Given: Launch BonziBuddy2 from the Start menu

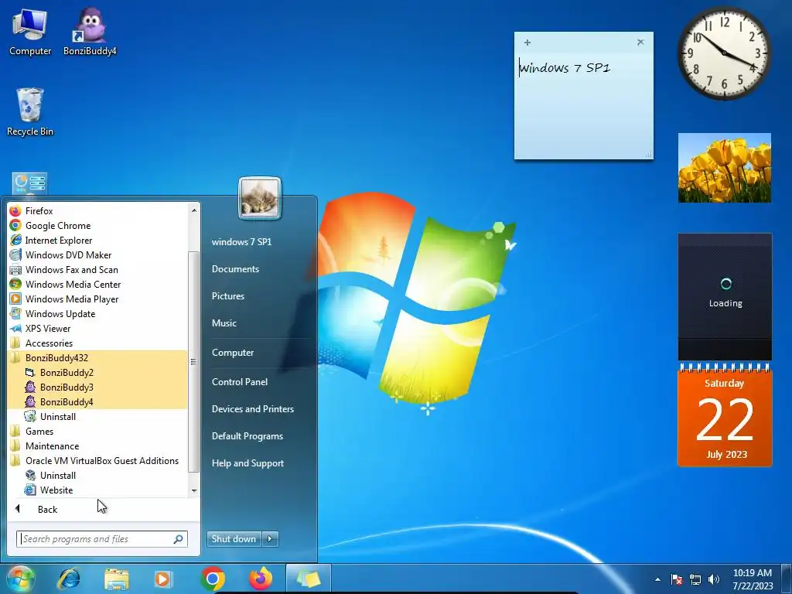Looking at the screenshot, I should [x=97, y=372].
